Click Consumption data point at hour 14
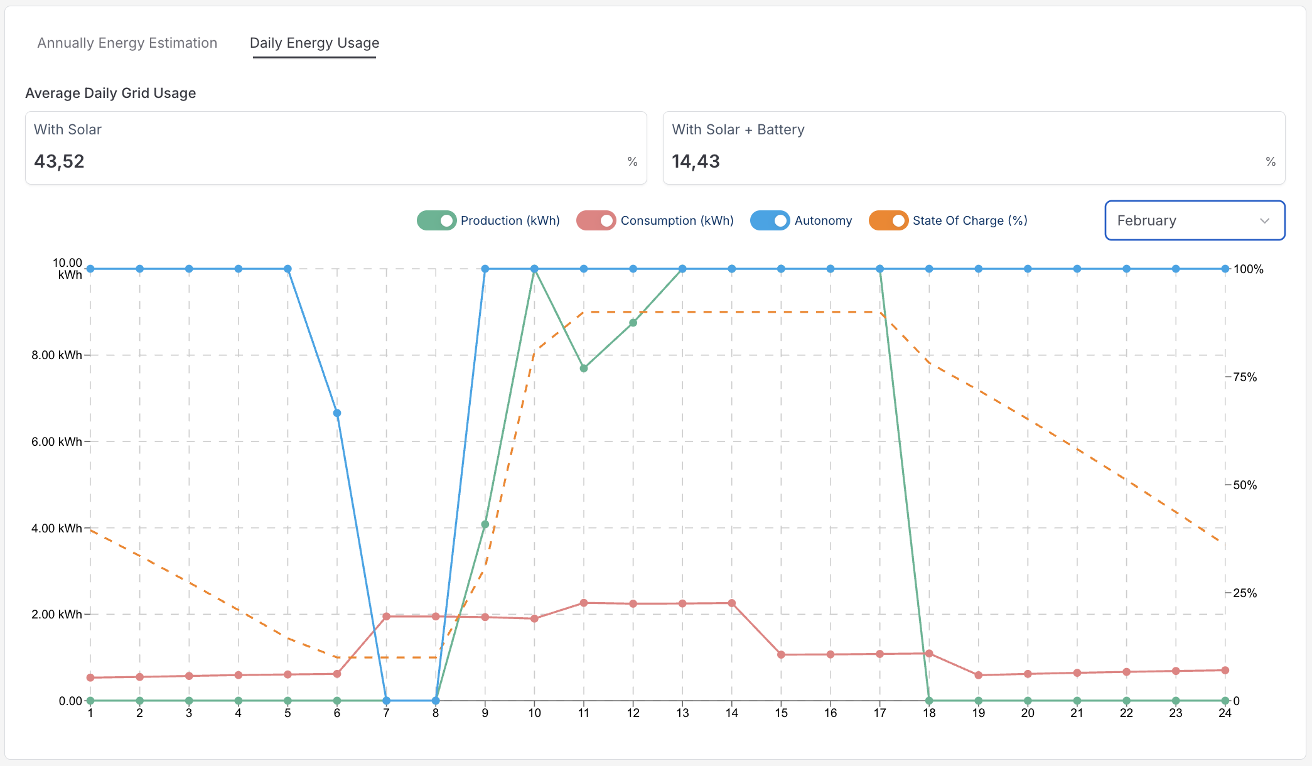The image size is (1312, 766). (x=732, y=603)
